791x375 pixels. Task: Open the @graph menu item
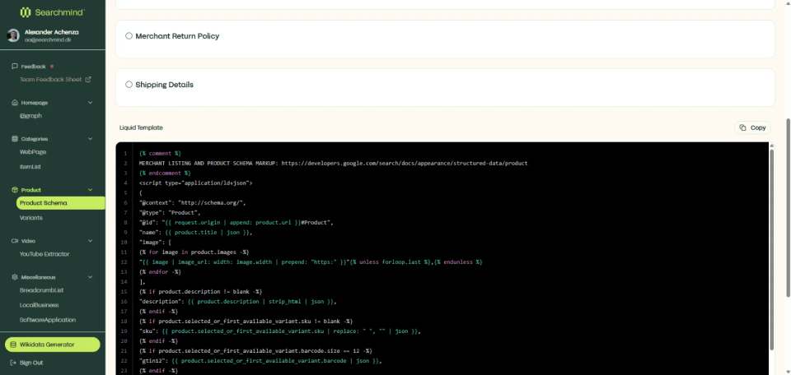30,116
